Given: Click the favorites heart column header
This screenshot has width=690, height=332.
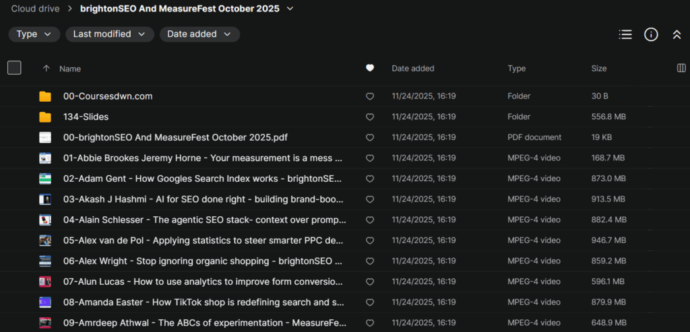Looking at the screenshot, I should pos(369,68).
